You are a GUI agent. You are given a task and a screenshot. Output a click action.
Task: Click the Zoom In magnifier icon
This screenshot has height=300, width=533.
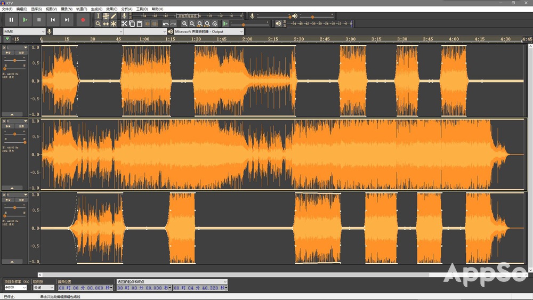tap(184, 24)
